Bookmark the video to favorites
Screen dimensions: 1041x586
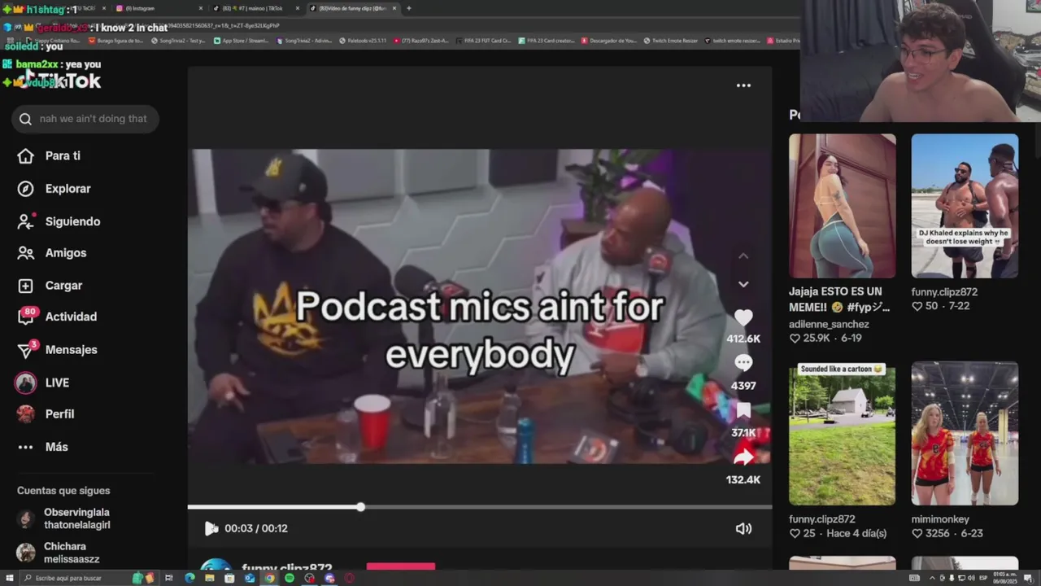pos(743,410)
